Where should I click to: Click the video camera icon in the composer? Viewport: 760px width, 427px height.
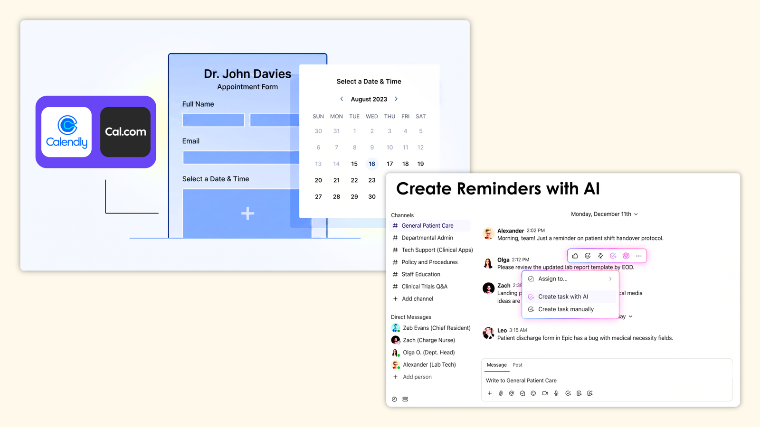click(x=545, y=393)
